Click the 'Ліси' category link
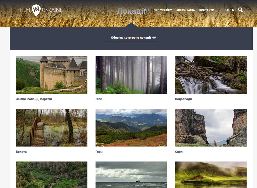 point(99,99)
